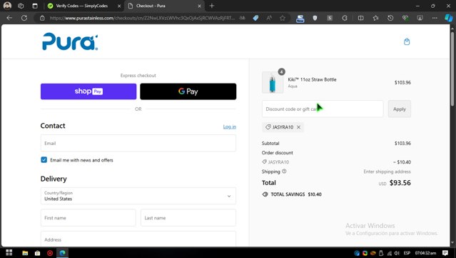Reload the checkout page

tap(24, 18)
